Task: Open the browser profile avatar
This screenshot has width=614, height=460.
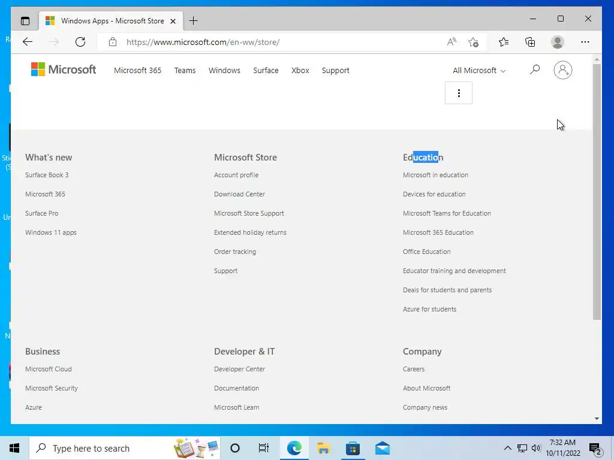Action: pyautogui.click(x=557, y=42)
